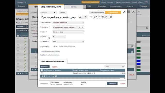Select all rows checkbox in binding table header
165x93 pixels.
coord(42,70)
